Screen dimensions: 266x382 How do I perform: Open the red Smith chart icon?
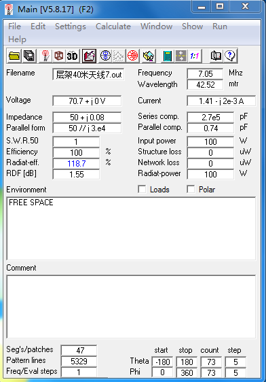click(132, 56)
